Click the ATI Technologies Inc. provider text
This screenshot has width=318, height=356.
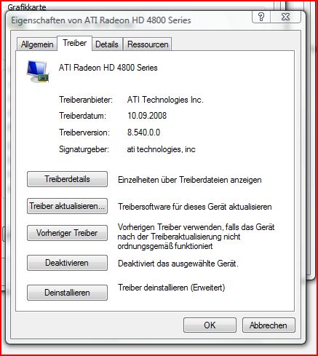[165, 100]
